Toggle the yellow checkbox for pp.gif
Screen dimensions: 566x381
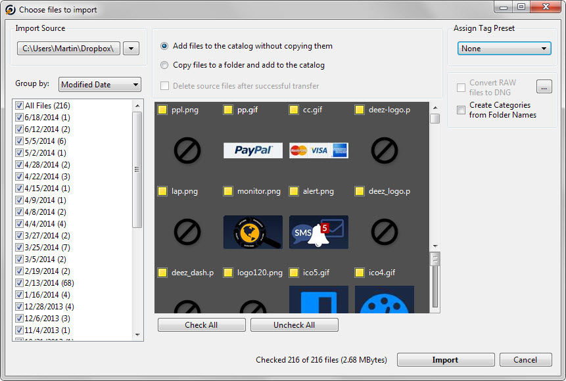click(x=228, y=110)
